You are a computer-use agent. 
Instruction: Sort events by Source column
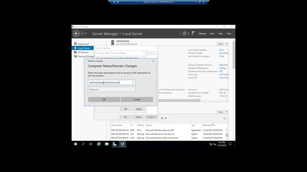pos(149,125)
